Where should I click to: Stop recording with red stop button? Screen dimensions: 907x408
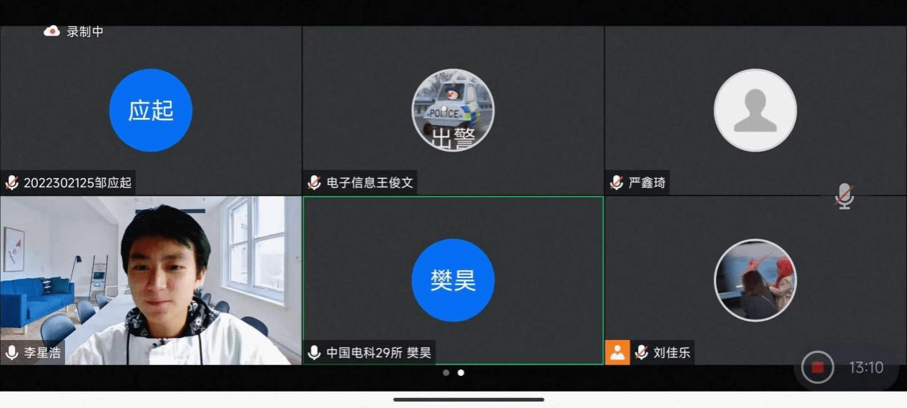coord(818,368)
